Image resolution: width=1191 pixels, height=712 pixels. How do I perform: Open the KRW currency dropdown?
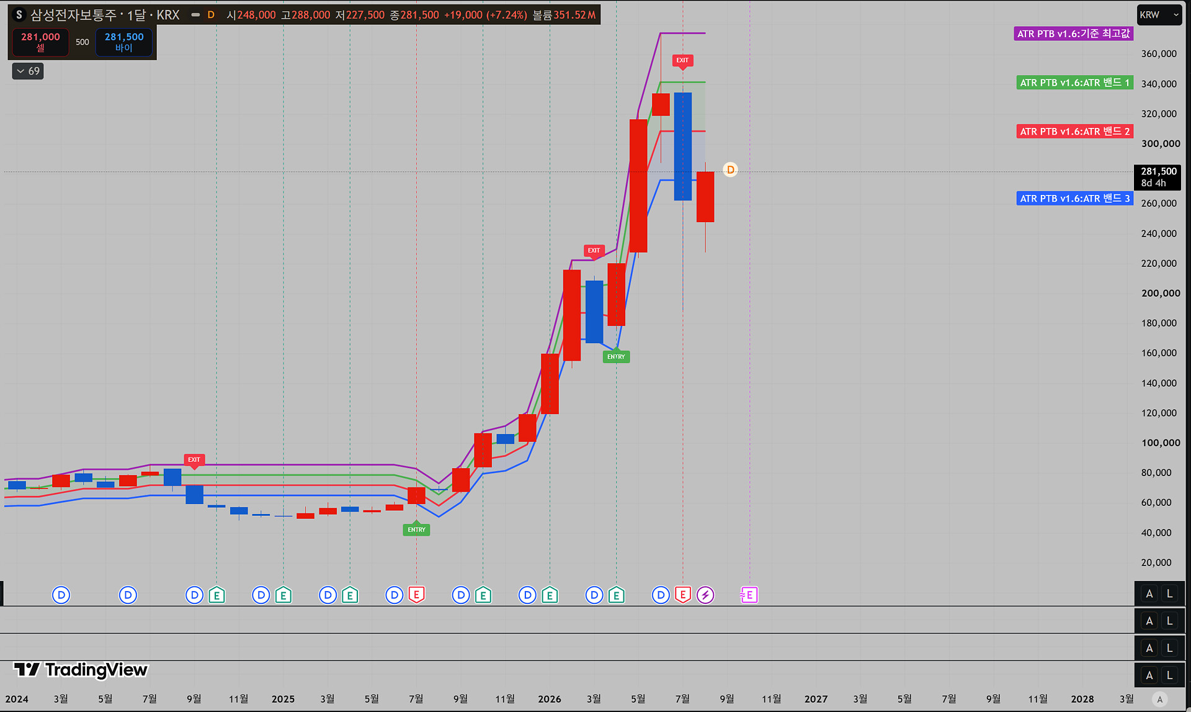1159,15
